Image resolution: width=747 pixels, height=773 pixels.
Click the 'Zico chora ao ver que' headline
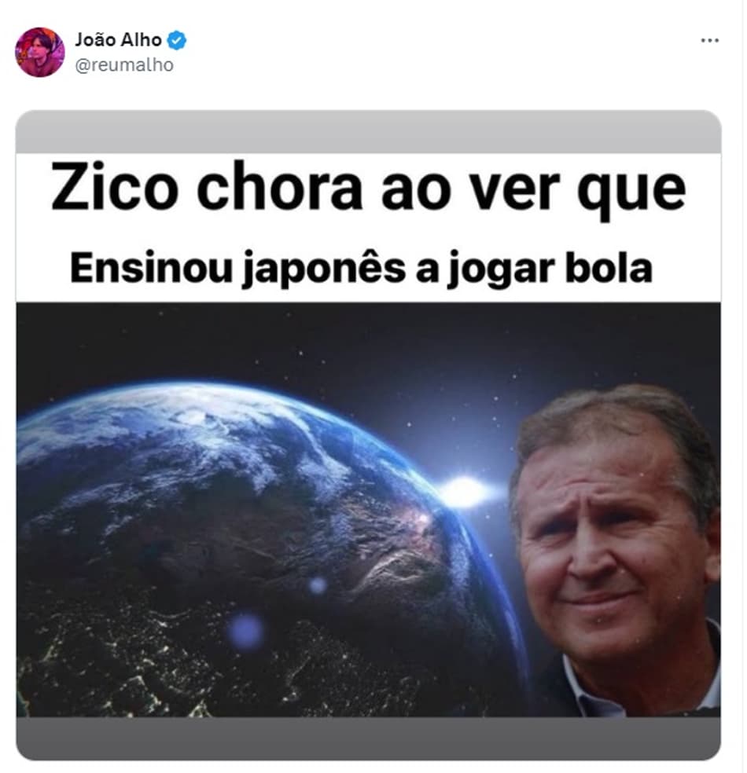coord(369,189)
